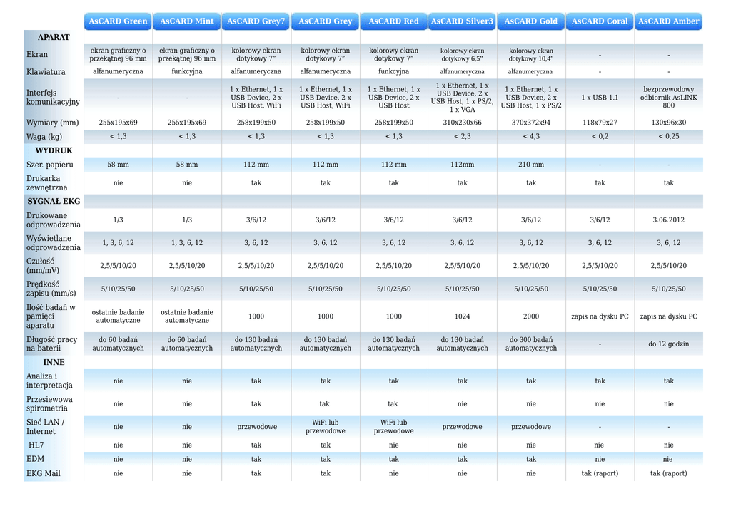Select the APARAT section heading
The height and width of the screenshot is (516, 731).
pos(54,37)
